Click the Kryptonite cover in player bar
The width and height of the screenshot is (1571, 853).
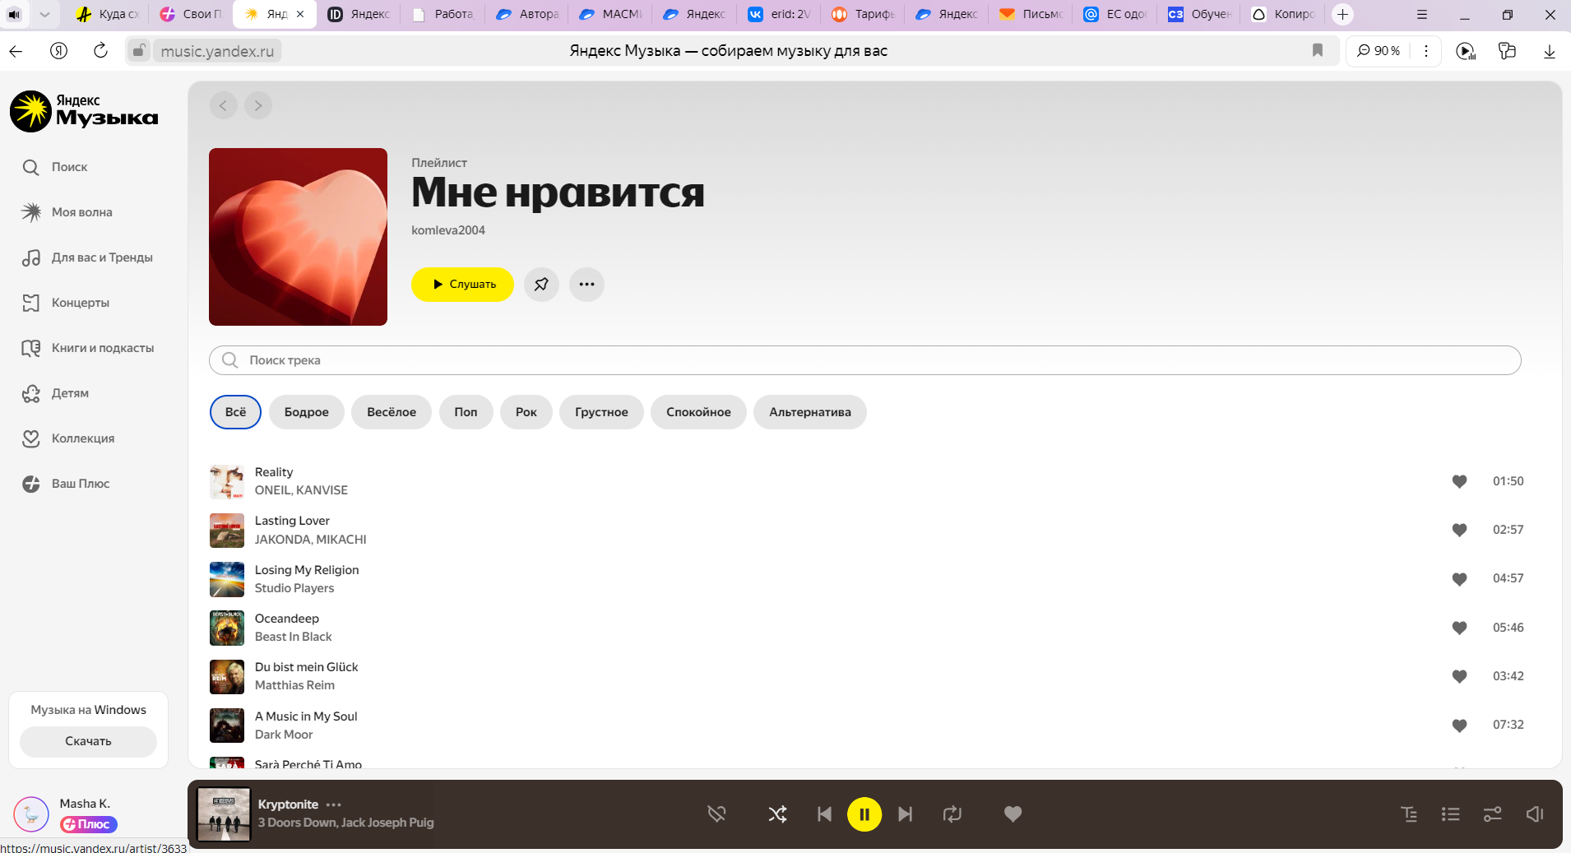click(x=224, y=814)
